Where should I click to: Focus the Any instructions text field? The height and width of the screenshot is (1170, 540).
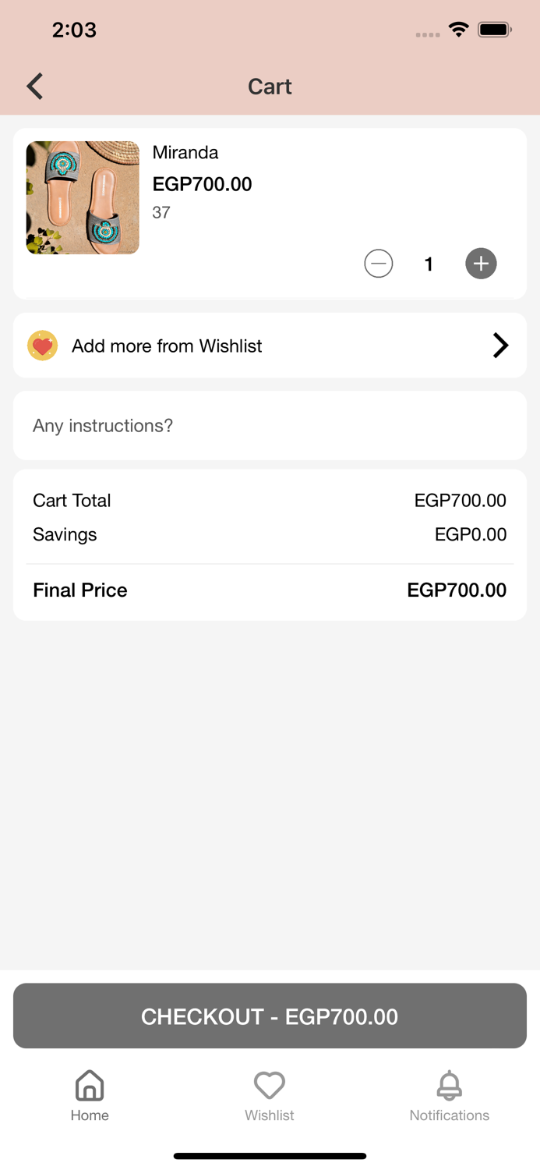click(x=270, y=426)
